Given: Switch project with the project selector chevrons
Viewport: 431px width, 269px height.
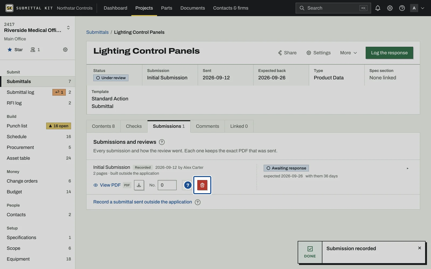Looking at the screenshot, I should 68,27.
